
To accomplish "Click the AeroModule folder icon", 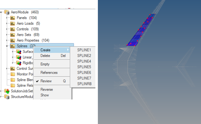I will tap(7, 12).
